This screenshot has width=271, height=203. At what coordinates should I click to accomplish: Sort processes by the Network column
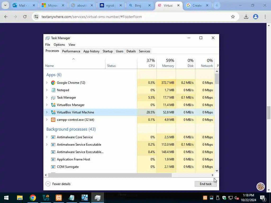(205, 63)
